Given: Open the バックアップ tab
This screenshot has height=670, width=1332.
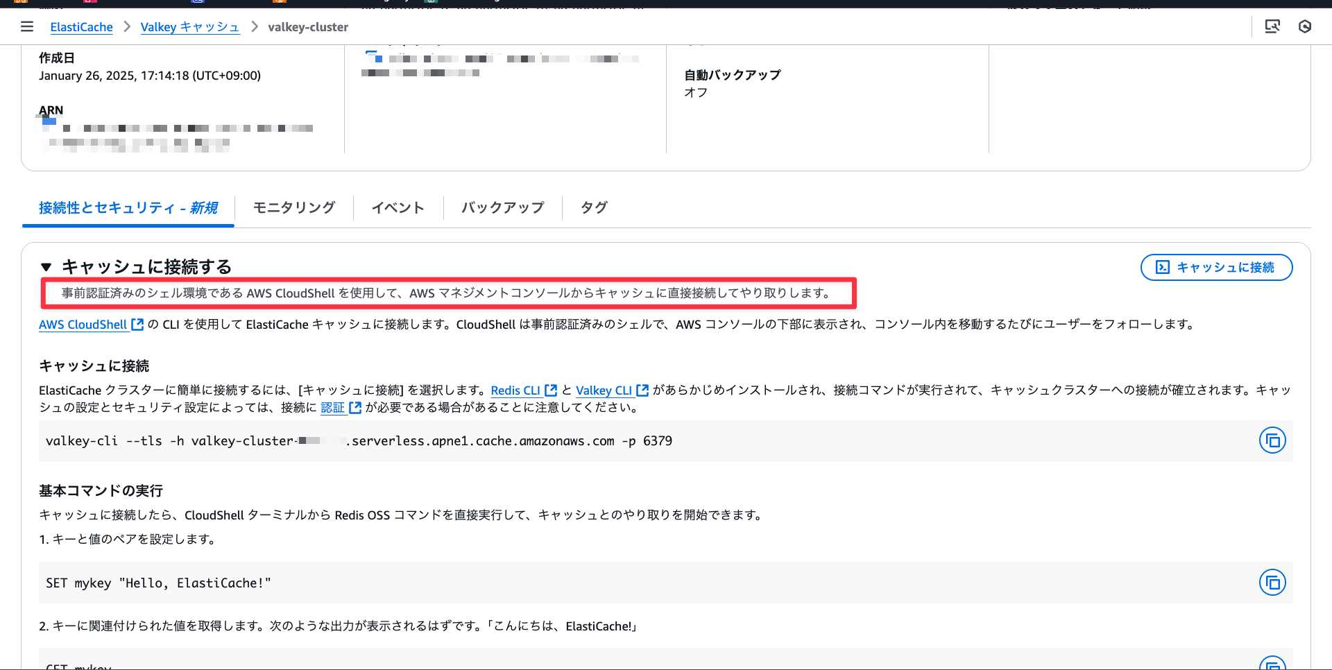Looking at the screenshot, I should [x=503, y=207].
